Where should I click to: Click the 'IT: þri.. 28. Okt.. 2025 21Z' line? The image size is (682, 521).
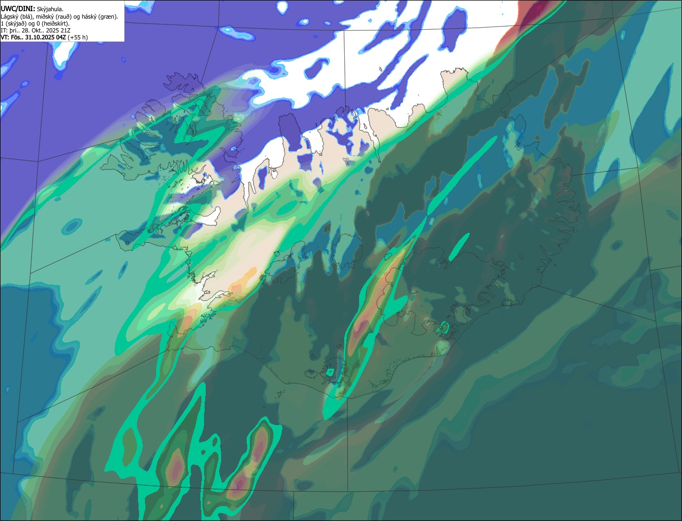click(37, 30)
